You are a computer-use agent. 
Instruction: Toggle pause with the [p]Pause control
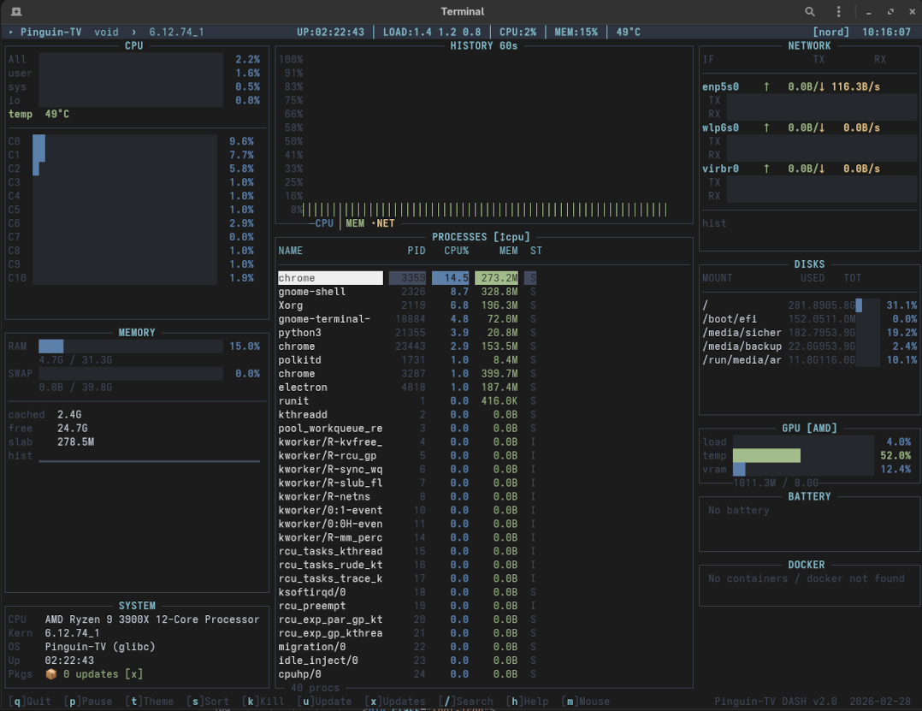click(89, 701)
